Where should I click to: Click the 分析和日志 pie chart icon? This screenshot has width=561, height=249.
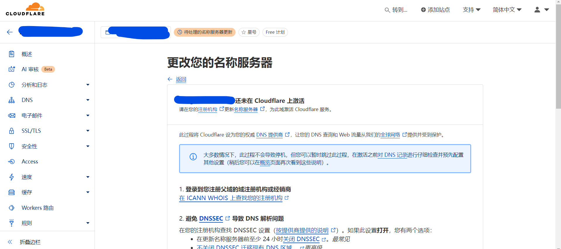11,85
